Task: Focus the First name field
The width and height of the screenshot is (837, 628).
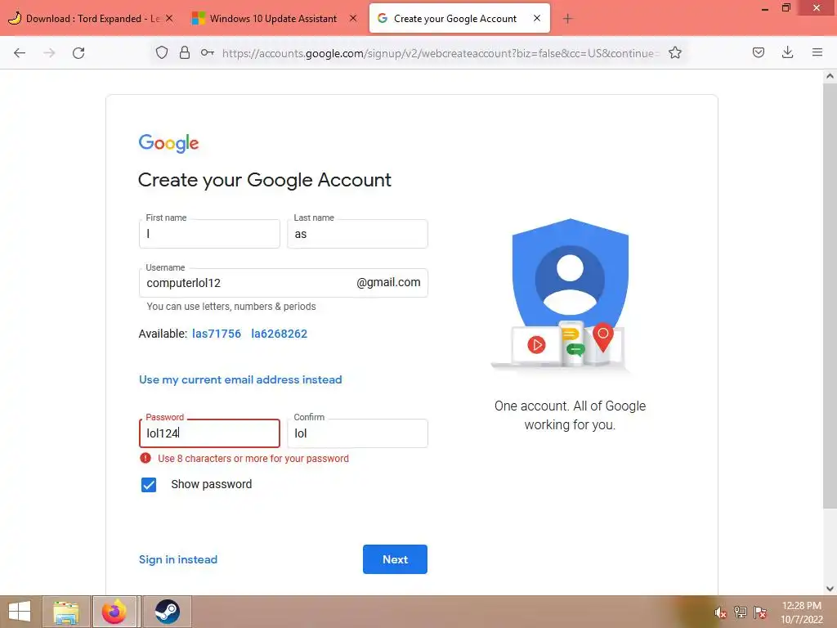Action: click(x=209, y=234)
